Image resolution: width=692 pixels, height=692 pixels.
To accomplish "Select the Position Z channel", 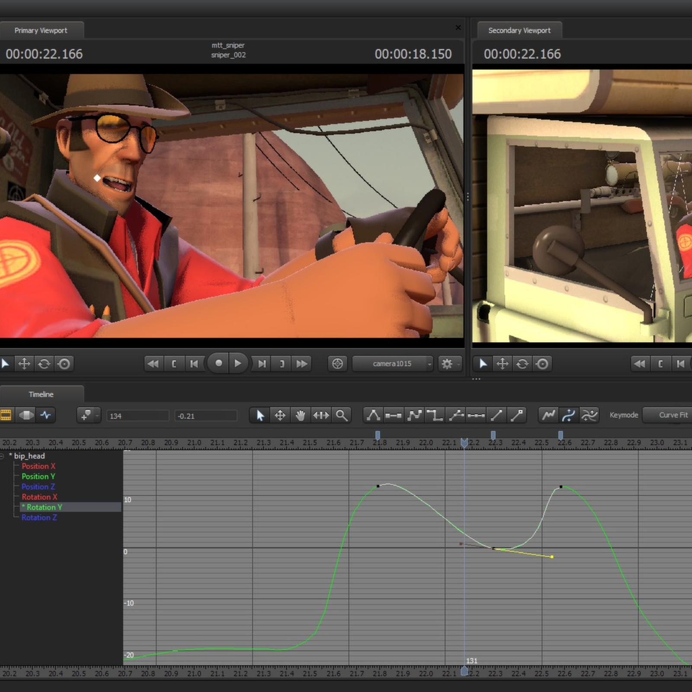I will click(x=38, y=487).
